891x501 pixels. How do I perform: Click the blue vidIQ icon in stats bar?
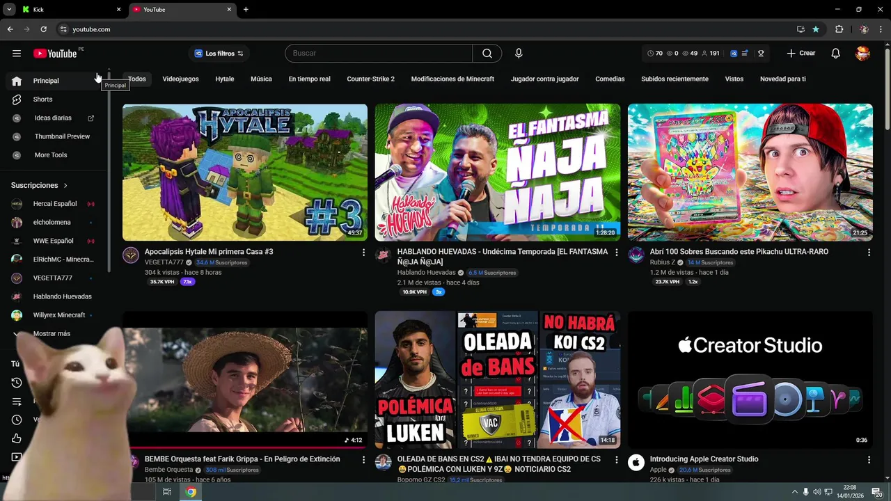point(734,54)
